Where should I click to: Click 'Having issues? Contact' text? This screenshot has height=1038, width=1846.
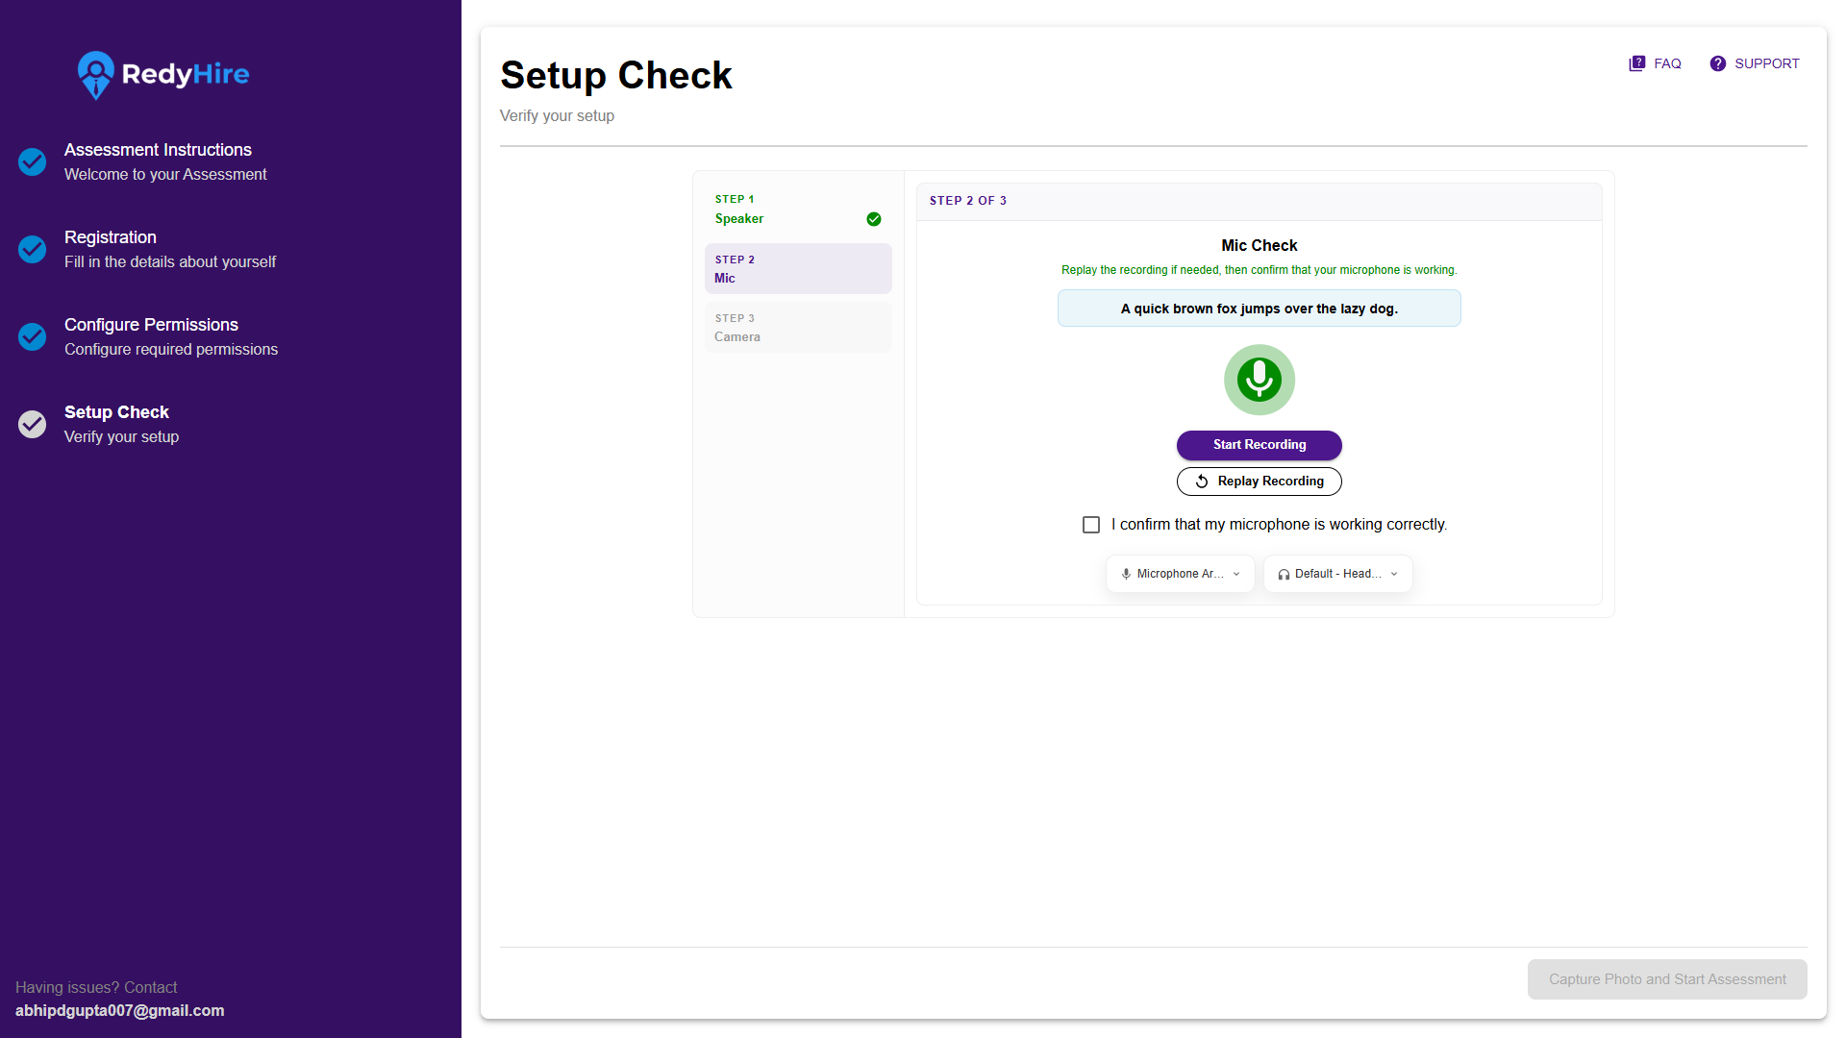pos(96,988)
